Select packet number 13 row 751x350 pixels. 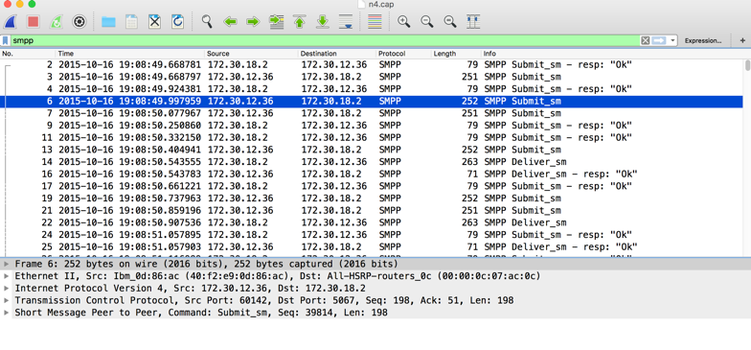pyautogui.click(x=373, y=150)
